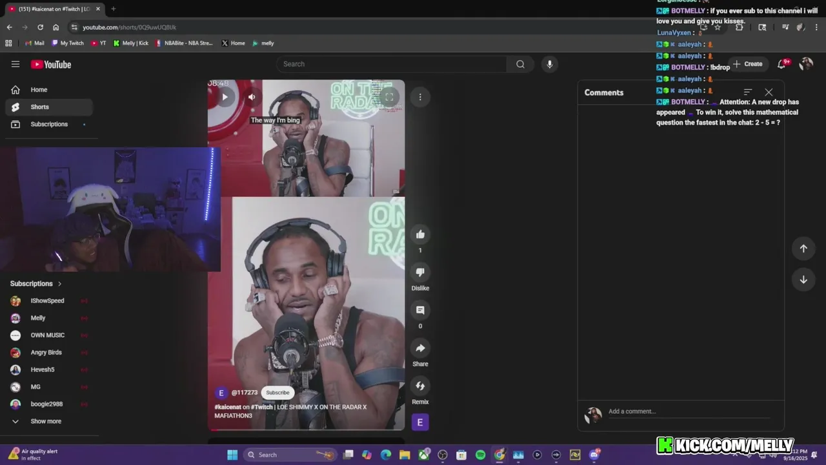Image resolution: width=826 pixels, height=465 pixels.
Task: Click the Create button on YouTube
Action: [748, 64]
